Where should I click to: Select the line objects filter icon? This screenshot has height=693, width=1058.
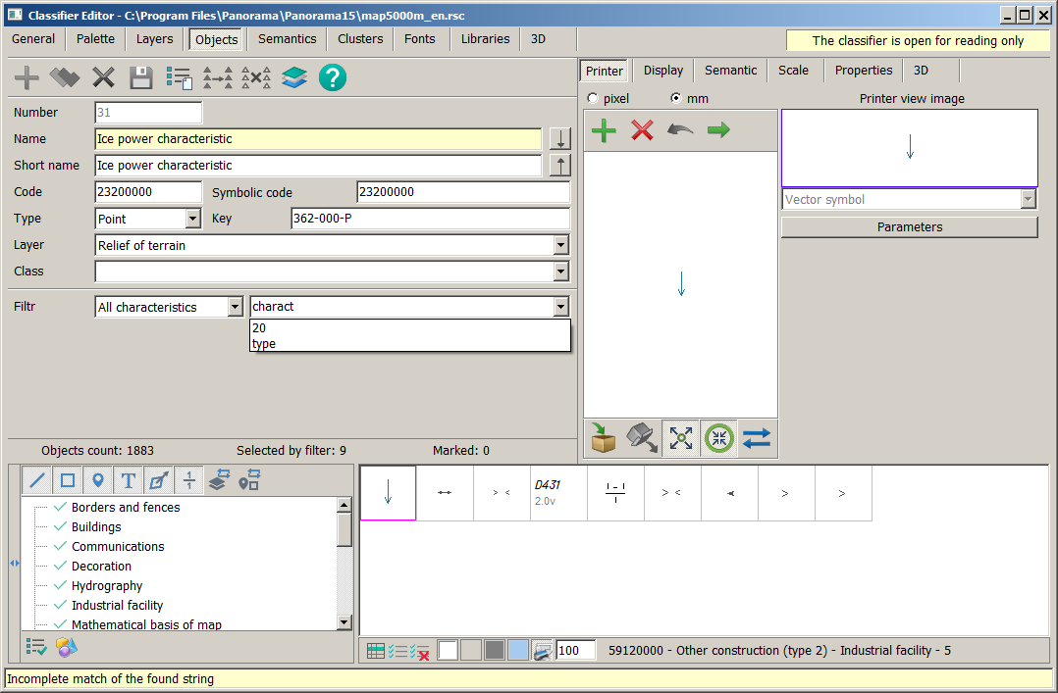(x=37, y=480)
